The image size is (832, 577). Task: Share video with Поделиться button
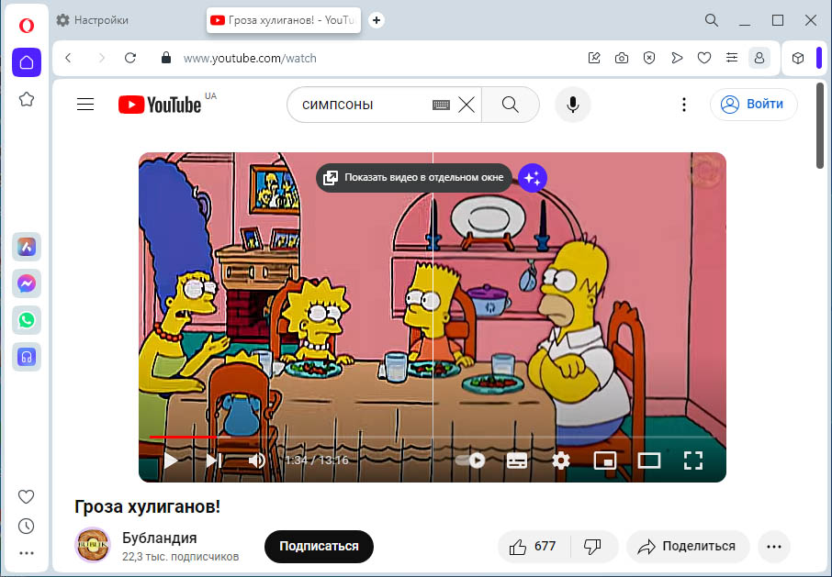click(x=688, y=546)
